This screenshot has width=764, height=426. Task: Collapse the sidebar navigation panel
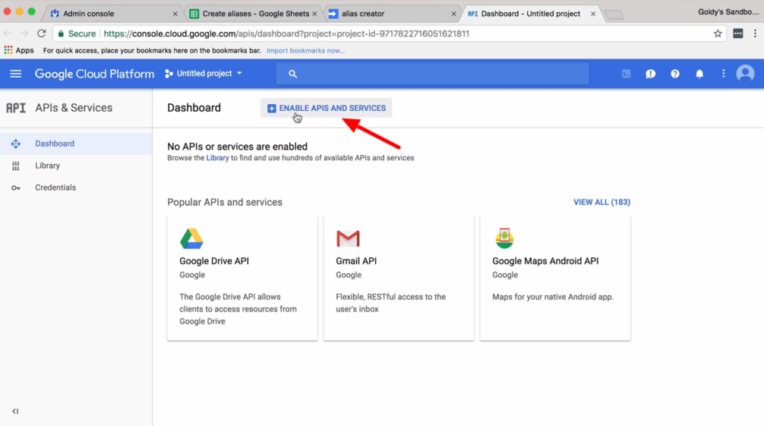click(x=15, y=411)
